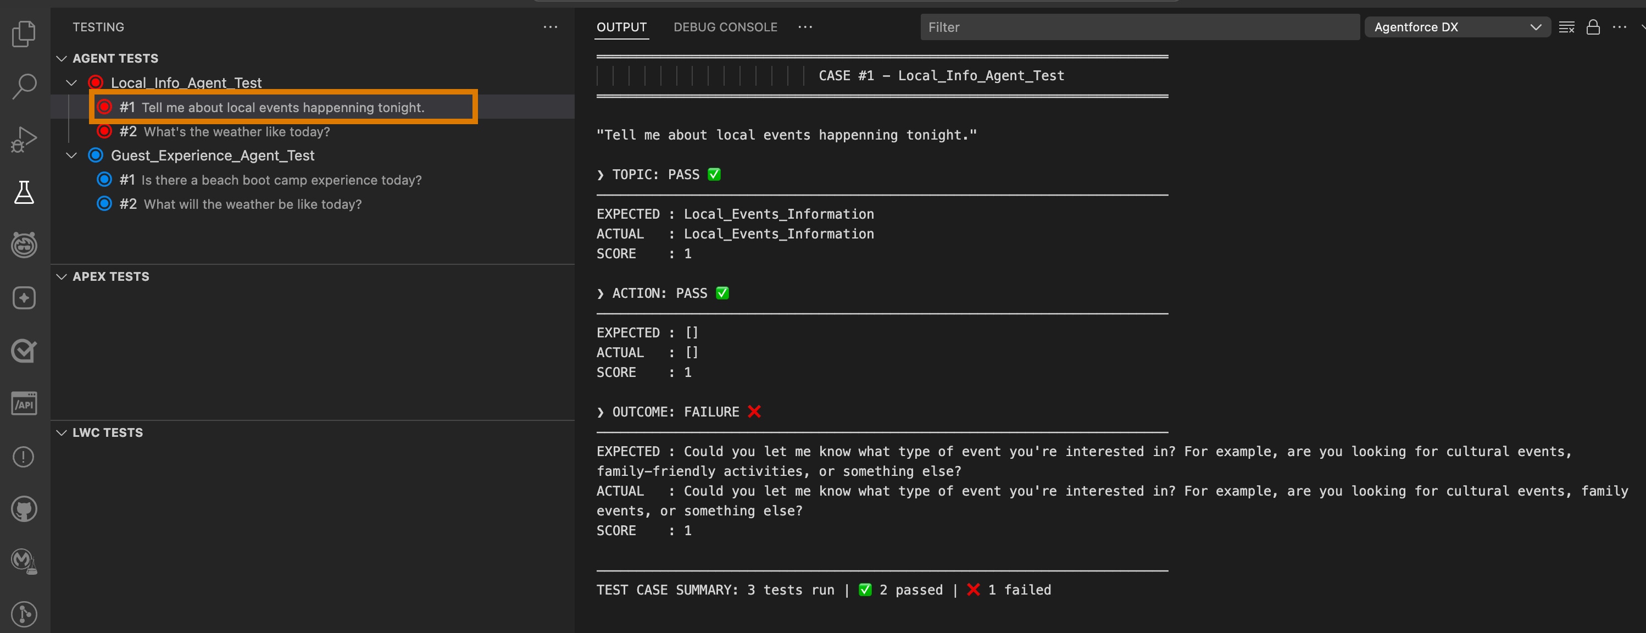Switch to the DEBUG CONSOLE tab

[725, 27]
